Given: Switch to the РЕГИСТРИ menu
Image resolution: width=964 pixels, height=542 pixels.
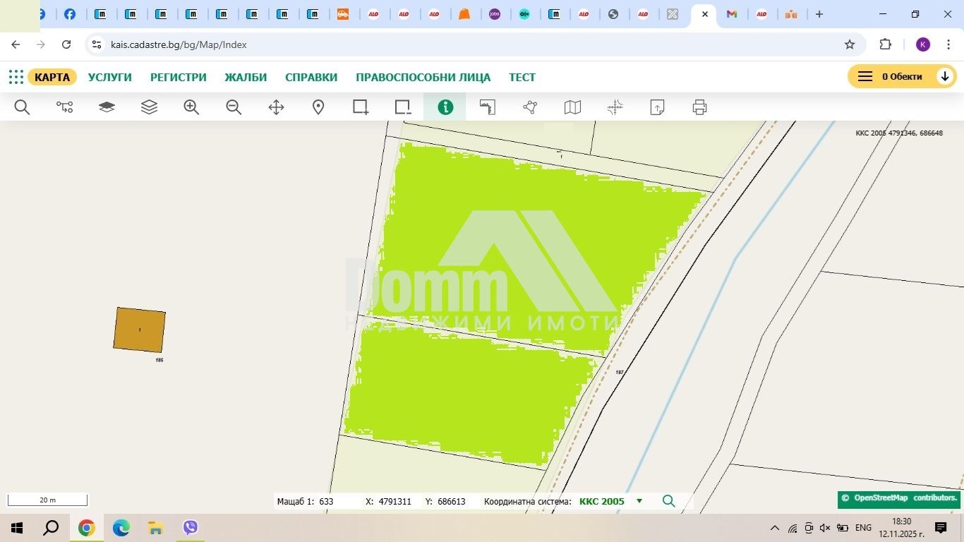Looking at the screenshot, I should [x=179, y=77].
